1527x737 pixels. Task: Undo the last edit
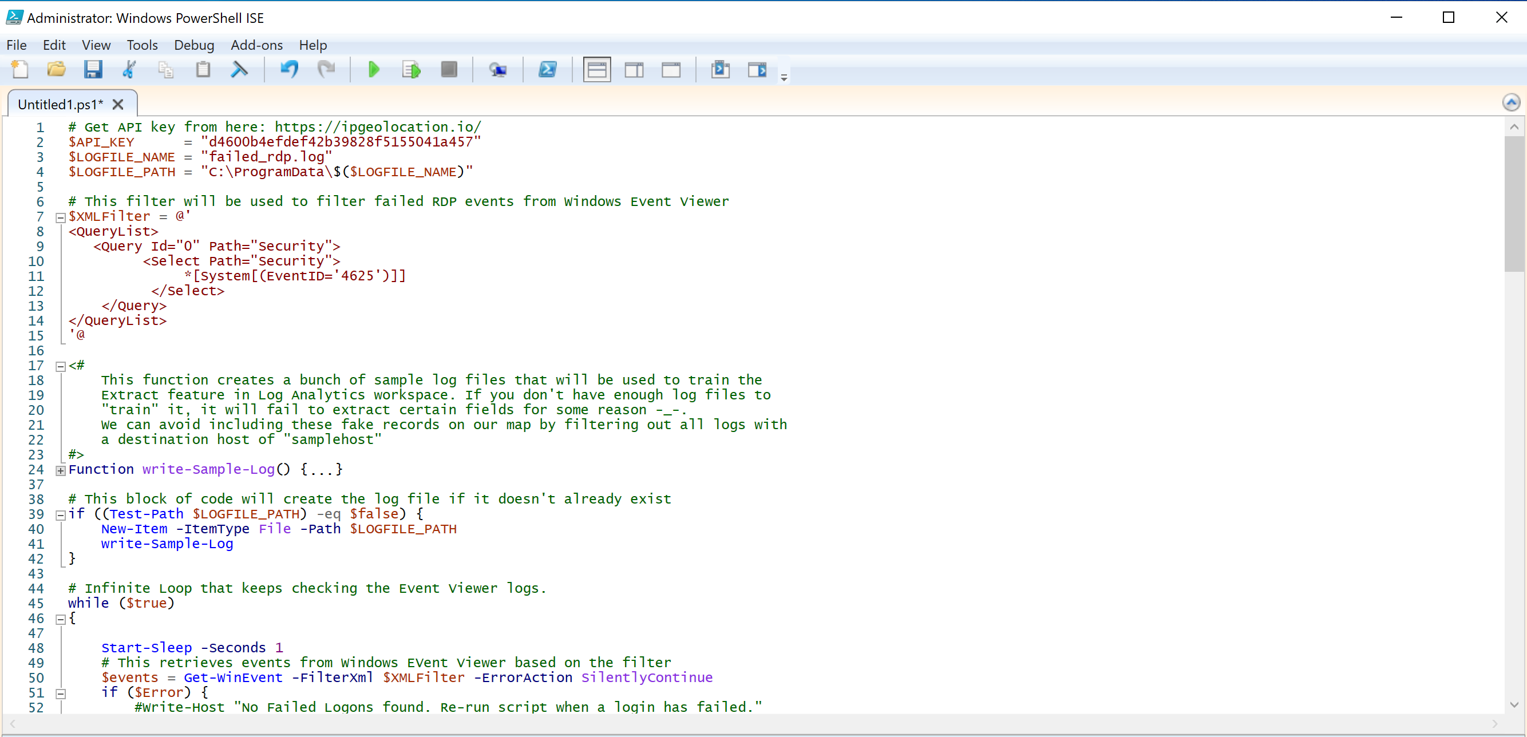tap(289, 69)
